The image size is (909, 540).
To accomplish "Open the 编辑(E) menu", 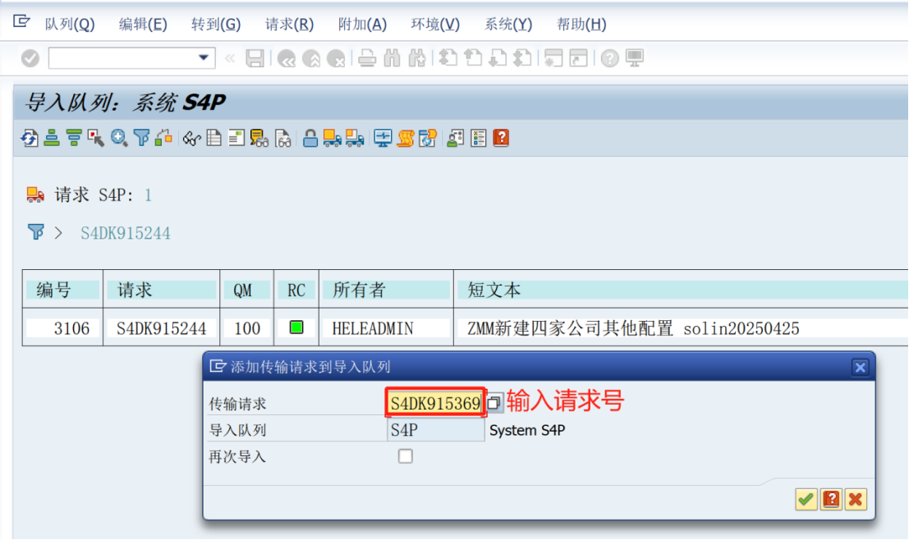I will pyautogui.click(x=143, y=24).
